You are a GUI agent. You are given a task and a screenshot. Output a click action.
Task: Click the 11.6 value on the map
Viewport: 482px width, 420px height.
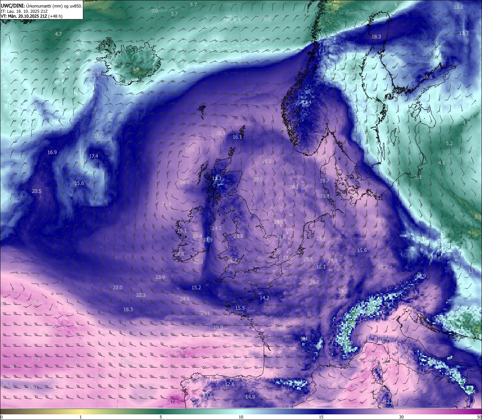pos(98,136)
